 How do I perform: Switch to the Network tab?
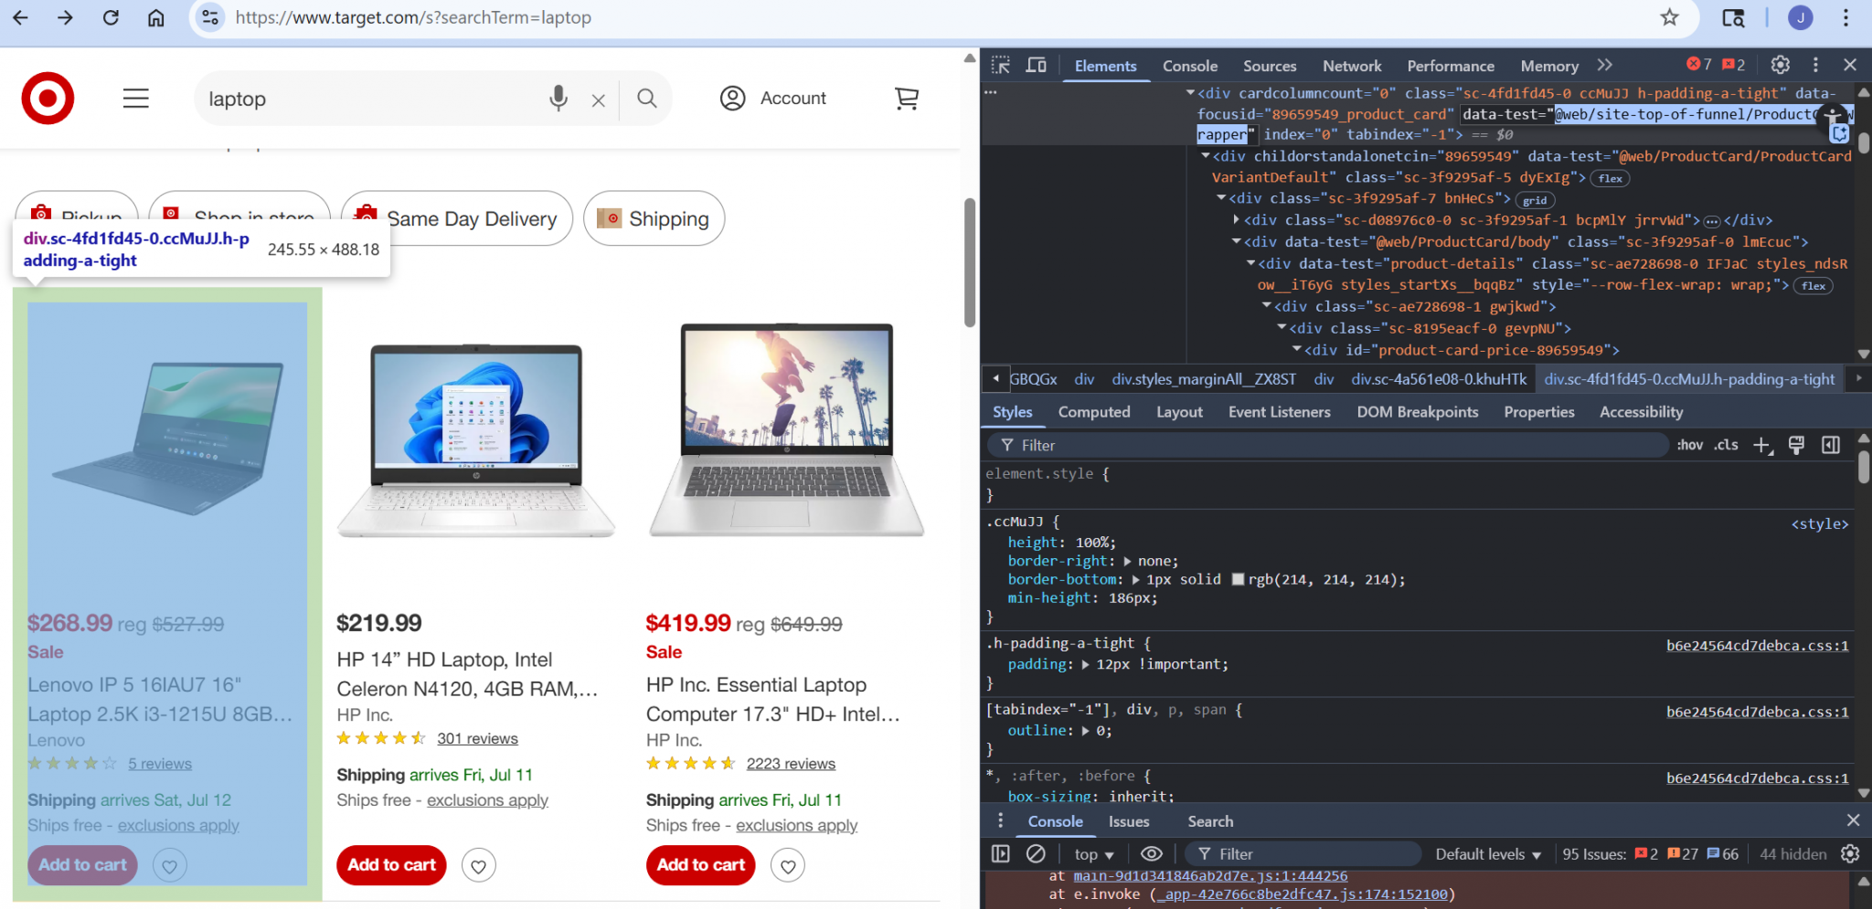tap(1352, 65)
